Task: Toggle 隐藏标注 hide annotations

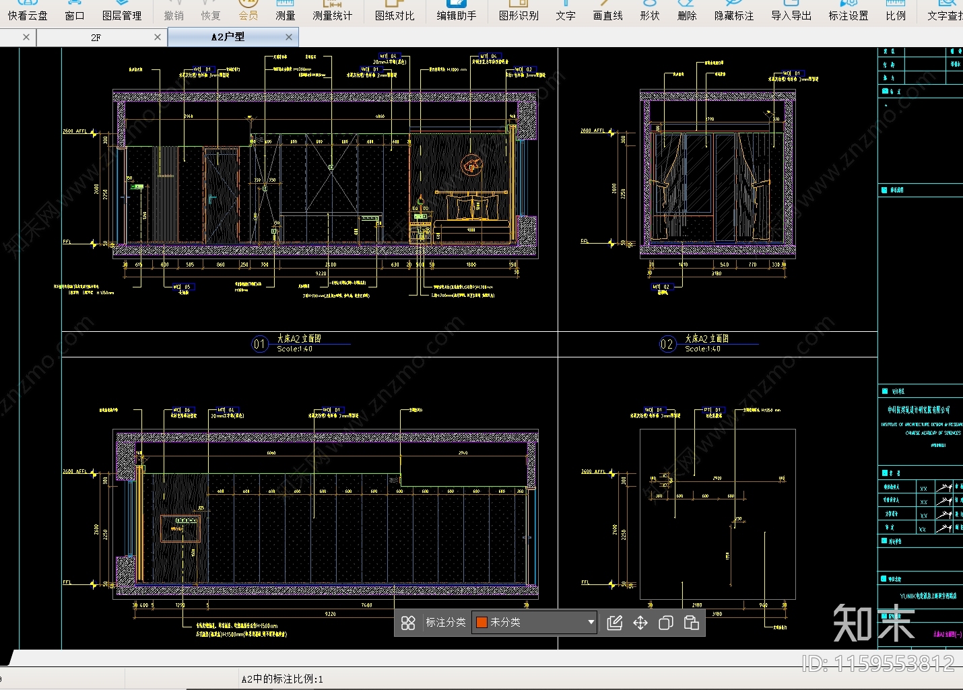Action: 734,11
